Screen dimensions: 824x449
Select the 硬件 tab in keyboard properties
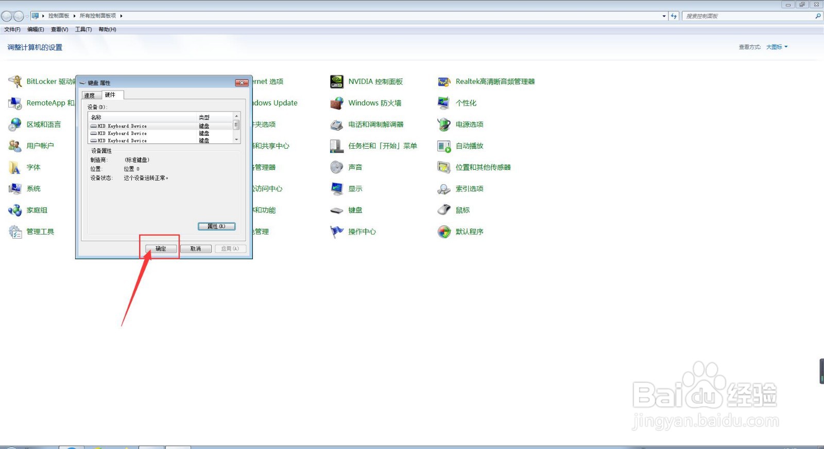[x=112, y=95]
